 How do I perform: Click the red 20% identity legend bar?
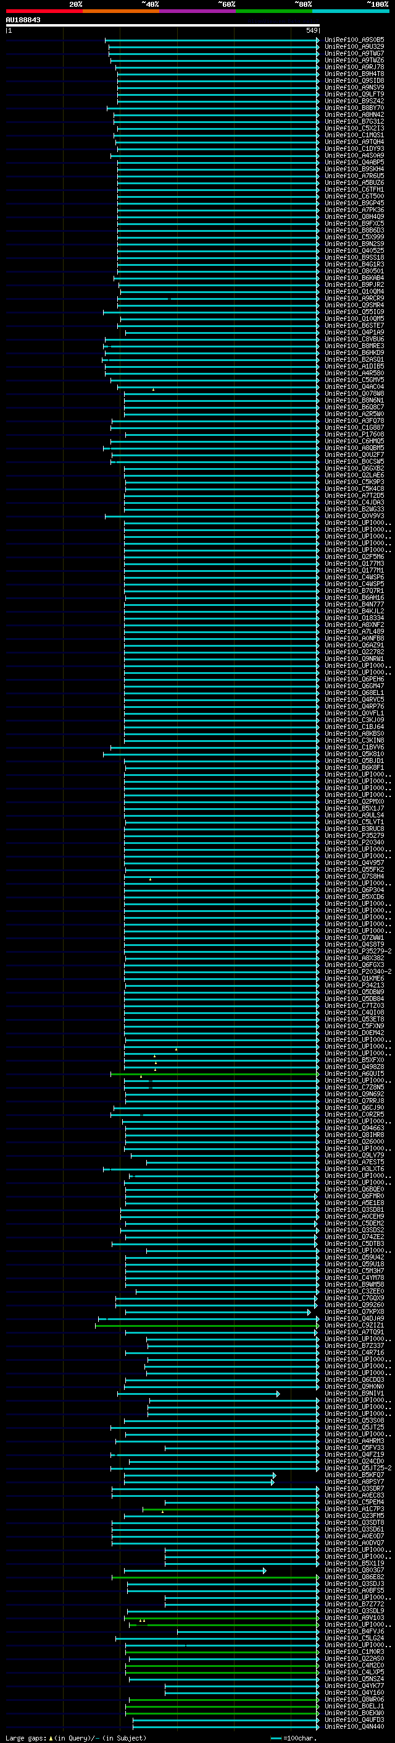pyautogui.click(x=44, y=11)
